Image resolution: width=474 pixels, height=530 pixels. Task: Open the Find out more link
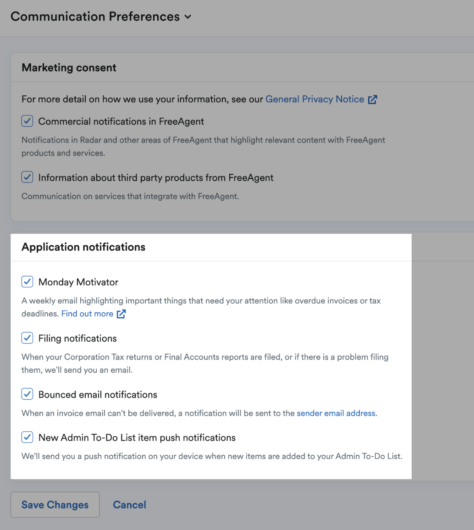(x=87, y=314)
